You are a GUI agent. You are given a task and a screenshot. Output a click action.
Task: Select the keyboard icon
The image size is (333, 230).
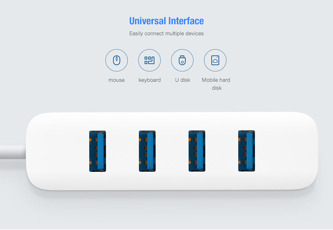(150, 60)
